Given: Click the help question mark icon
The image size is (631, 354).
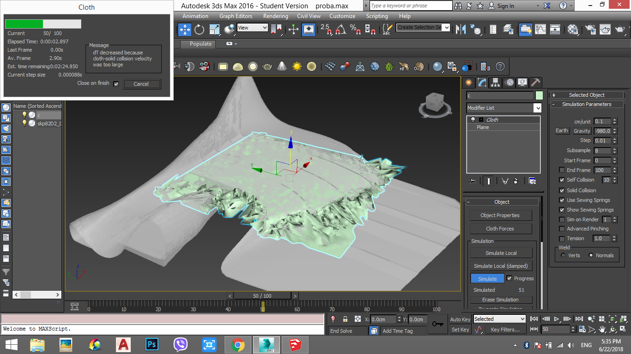Looking at the screenshot, I should point(500,66).
